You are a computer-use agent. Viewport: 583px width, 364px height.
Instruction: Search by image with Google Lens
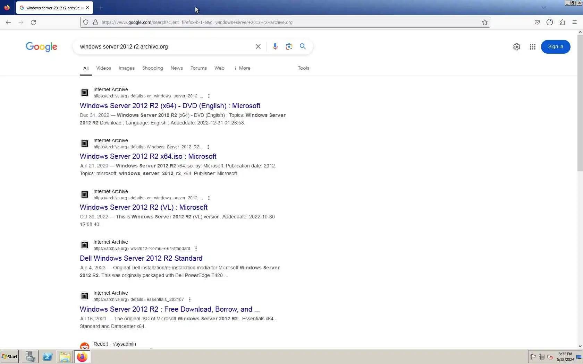click(289, 46)
